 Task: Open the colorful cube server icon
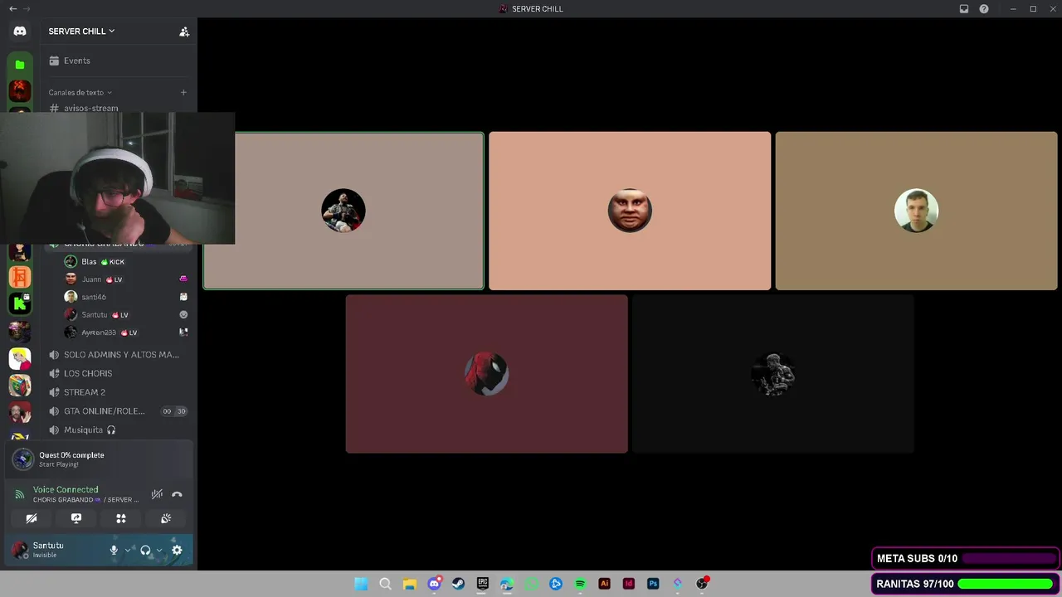click(20, 386)
